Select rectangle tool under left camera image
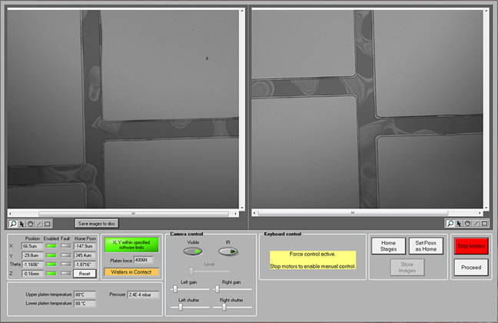Screen dimensions: 498x323 tap(47, 224)
